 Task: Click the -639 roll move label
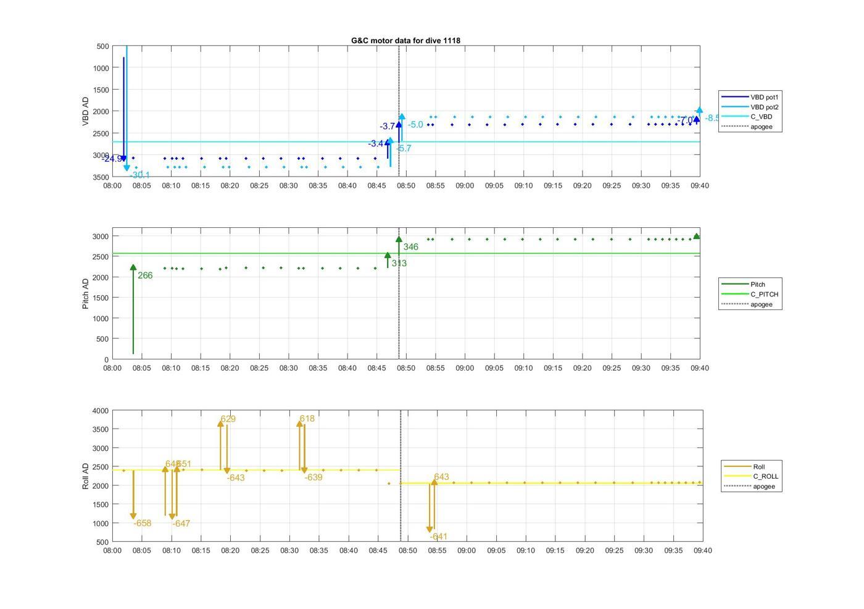point(313,477)
